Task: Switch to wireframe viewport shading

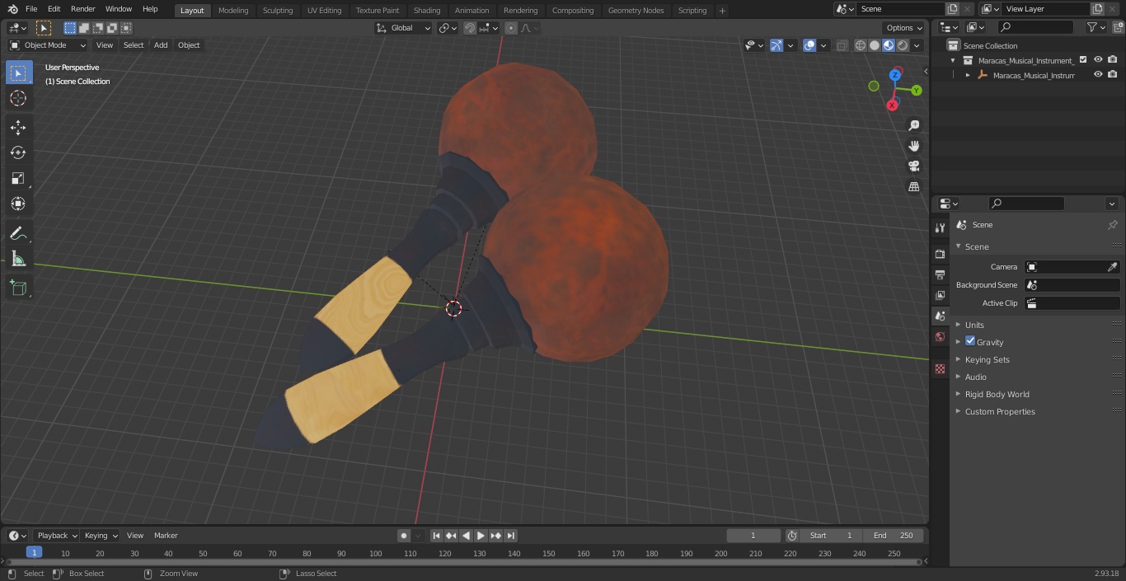Action: (860, 45)
